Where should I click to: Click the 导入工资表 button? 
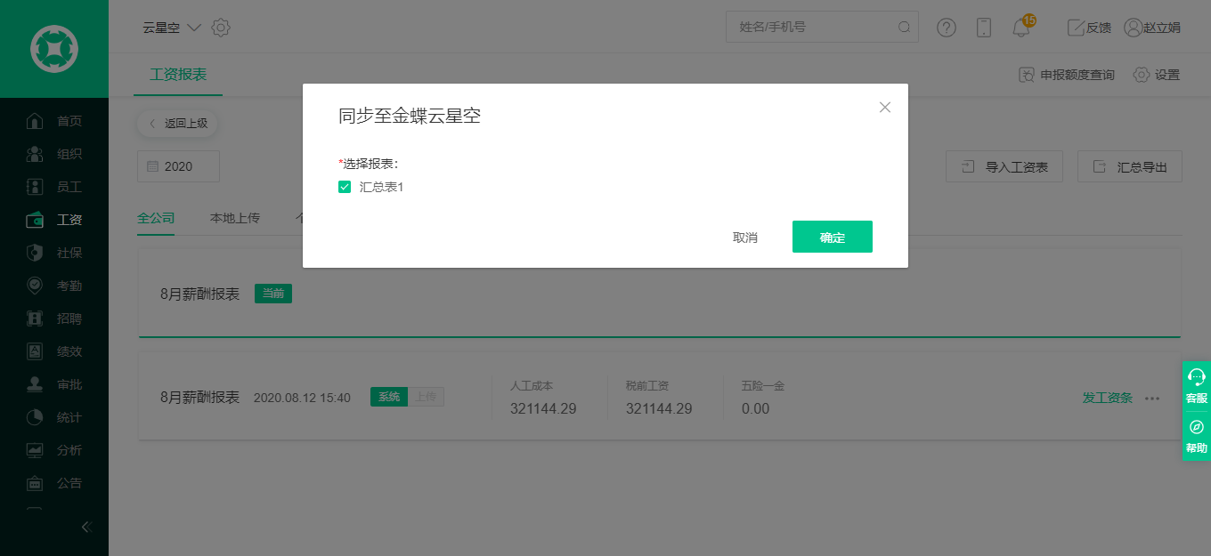[x=1004, y=166]
